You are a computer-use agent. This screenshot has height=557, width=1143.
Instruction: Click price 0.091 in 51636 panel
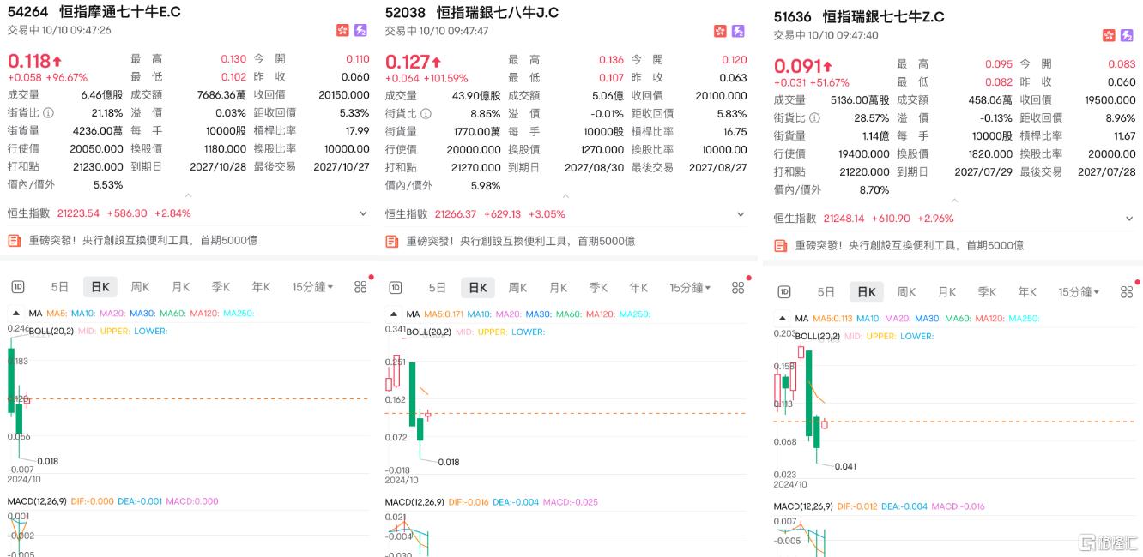pos(795,65)
